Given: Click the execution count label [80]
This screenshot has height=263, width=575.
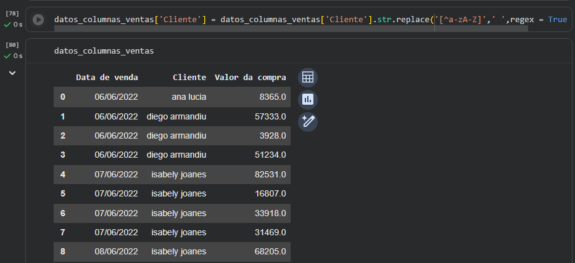Looking at the screenshot, I should click(12, 45).
